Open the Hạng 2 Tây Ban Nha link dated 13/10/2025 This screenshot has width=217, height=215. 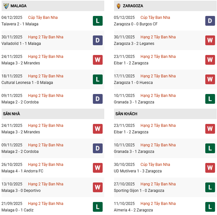[x=46, y=184]
